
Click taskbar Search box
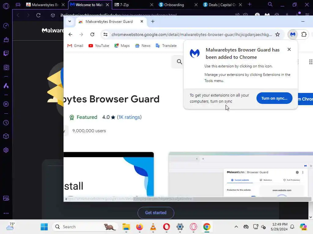(x=85, y=227)
